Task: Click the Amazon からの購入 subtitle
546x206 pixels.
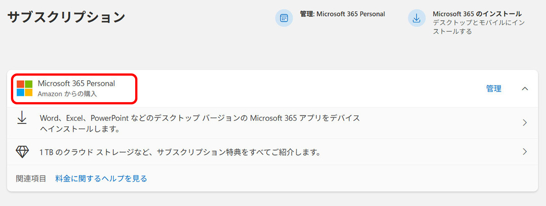Action: point(67,94)
